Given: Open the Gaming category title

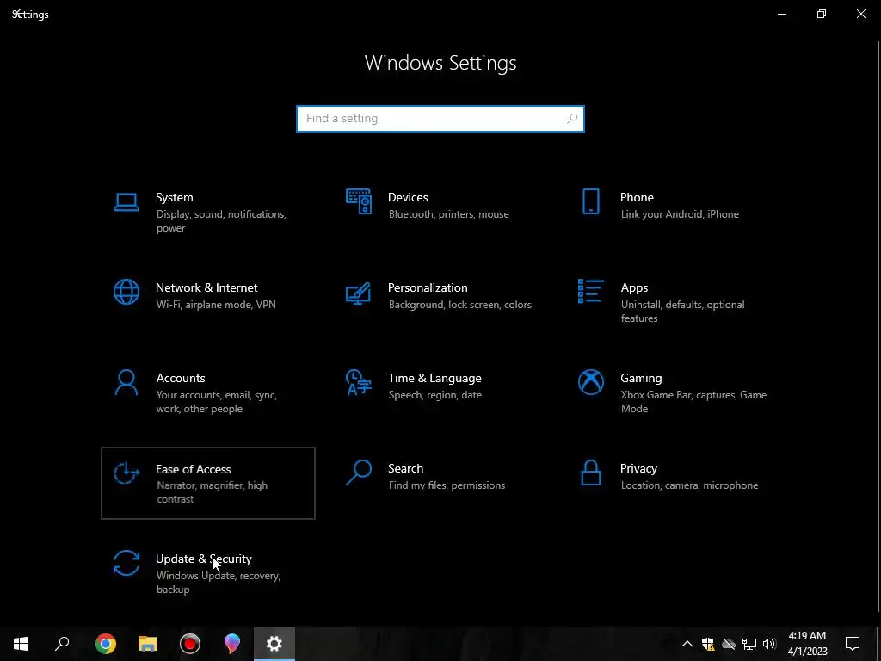Looking at the screenshot, I should click(641, 379).
